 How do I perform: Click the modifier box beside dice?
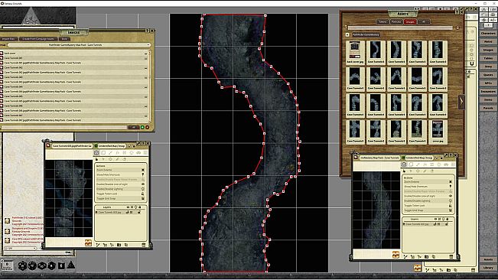[7, 265]
